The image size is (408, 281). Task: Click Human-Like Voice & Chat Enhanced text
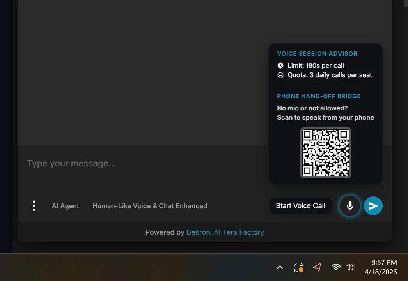point(150,206)
